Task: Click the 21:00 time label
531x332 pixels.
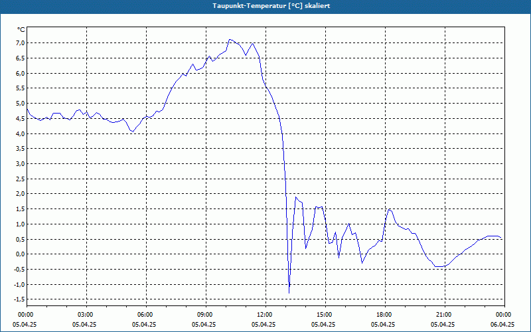Action: point(445,315)
